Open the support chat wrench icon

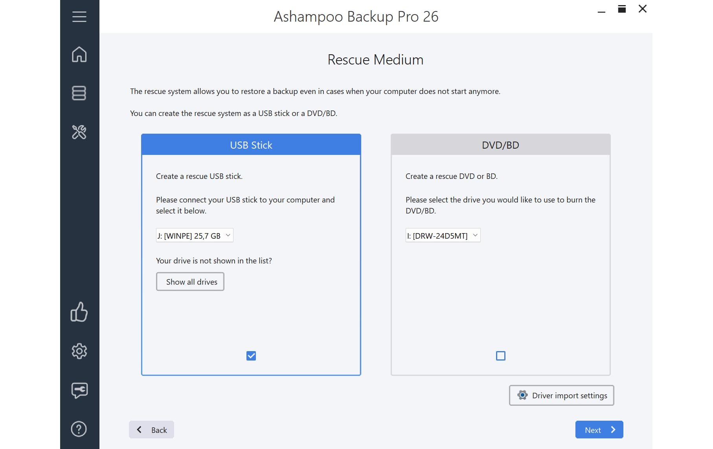79,390
